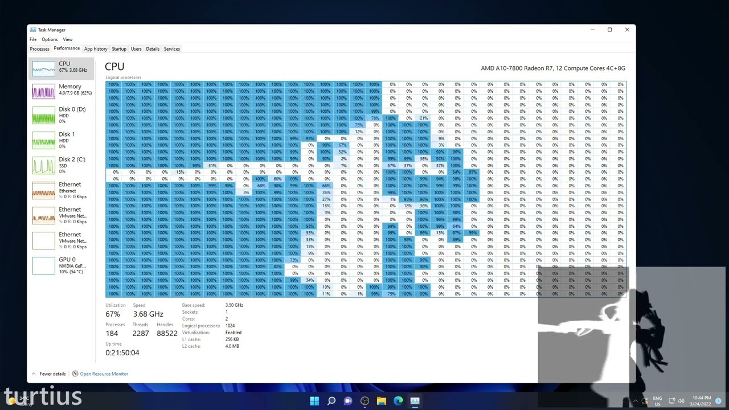729x410 pixels.
Task: Open OBS Studio from the taskbar
Action: (364, 401)
